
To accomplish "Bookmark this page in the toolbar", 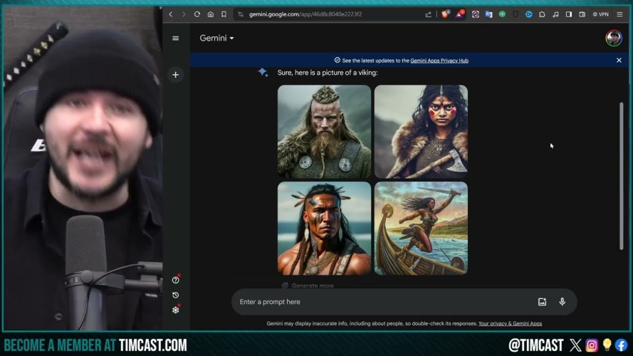I will (224, 14).
